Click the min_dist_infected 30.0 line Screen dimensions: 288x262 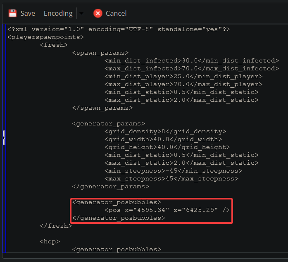(191, 61)
